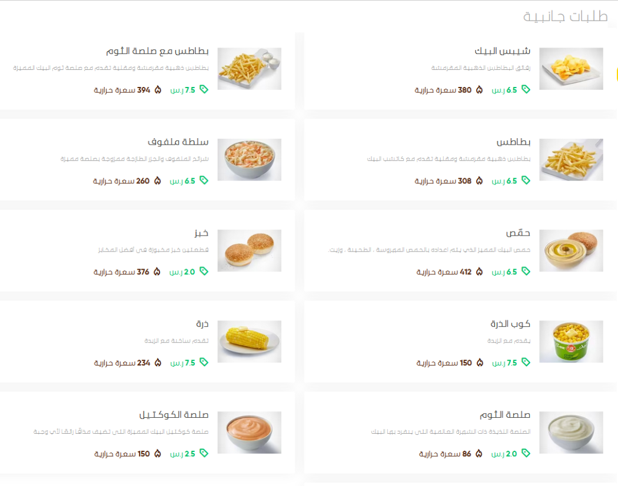Screen dimensions: 618x486
Task: Click the price tag icon for خبز
Action: tap(204, 271)
